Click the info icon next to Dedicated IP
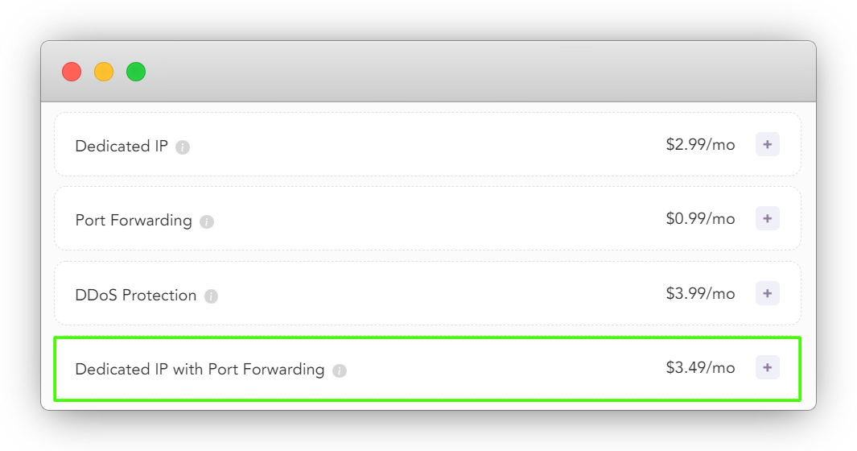 pyautogui.click(x=183, y=147)
